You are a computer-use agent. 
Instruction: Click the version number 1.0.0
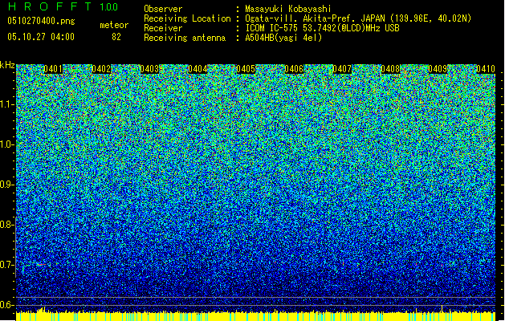(109, 6)
